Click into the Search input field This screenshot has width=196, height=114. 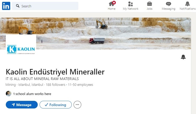(x=45, y=6)
